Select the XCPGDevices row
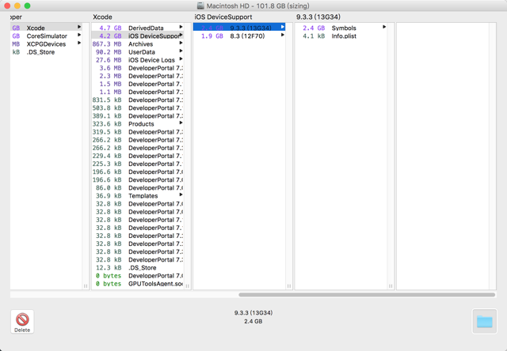Viewport: 507px width, 351px height. tap(46, 44)
